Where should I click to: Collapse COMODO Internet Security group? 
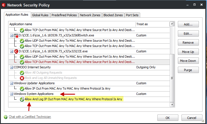pyautogui.click(x=12, y=67)
